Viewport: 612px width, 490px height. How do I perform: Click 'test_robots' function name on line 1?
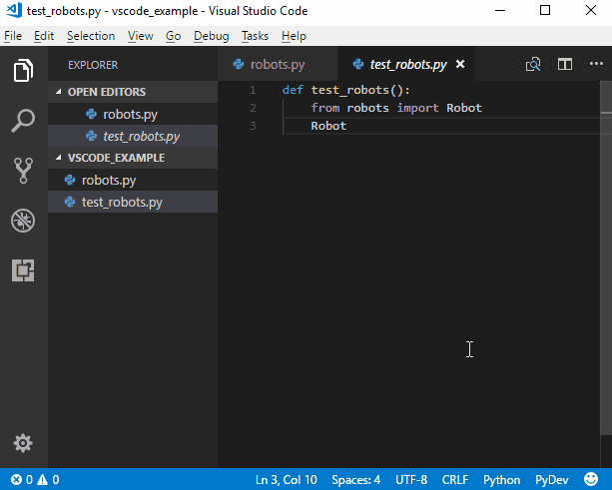pyautogui.click(x=350, y=90)
